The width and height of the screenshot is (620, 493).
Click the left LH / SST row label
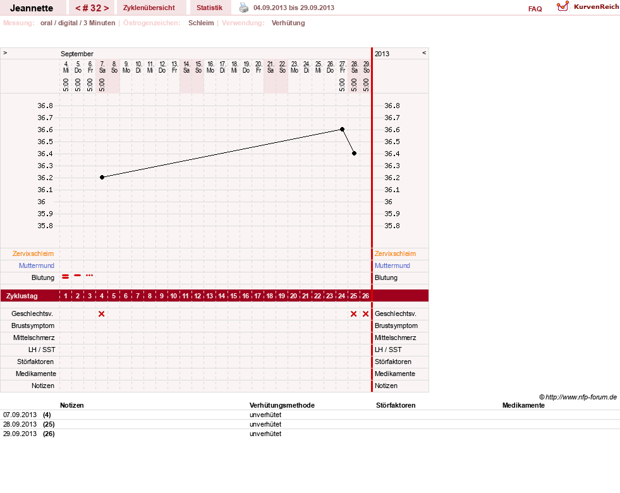coord(42,350)
